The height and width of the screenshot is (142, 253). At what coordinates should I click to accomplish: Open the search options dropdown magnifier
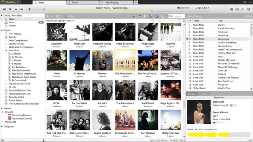pos(171,16)
